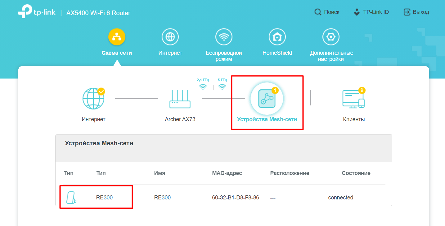The width and height of the screenshot is (445, 226).
Task: Select the Устройства Mesh-сети diagram icon
Action: coord(267,99)
